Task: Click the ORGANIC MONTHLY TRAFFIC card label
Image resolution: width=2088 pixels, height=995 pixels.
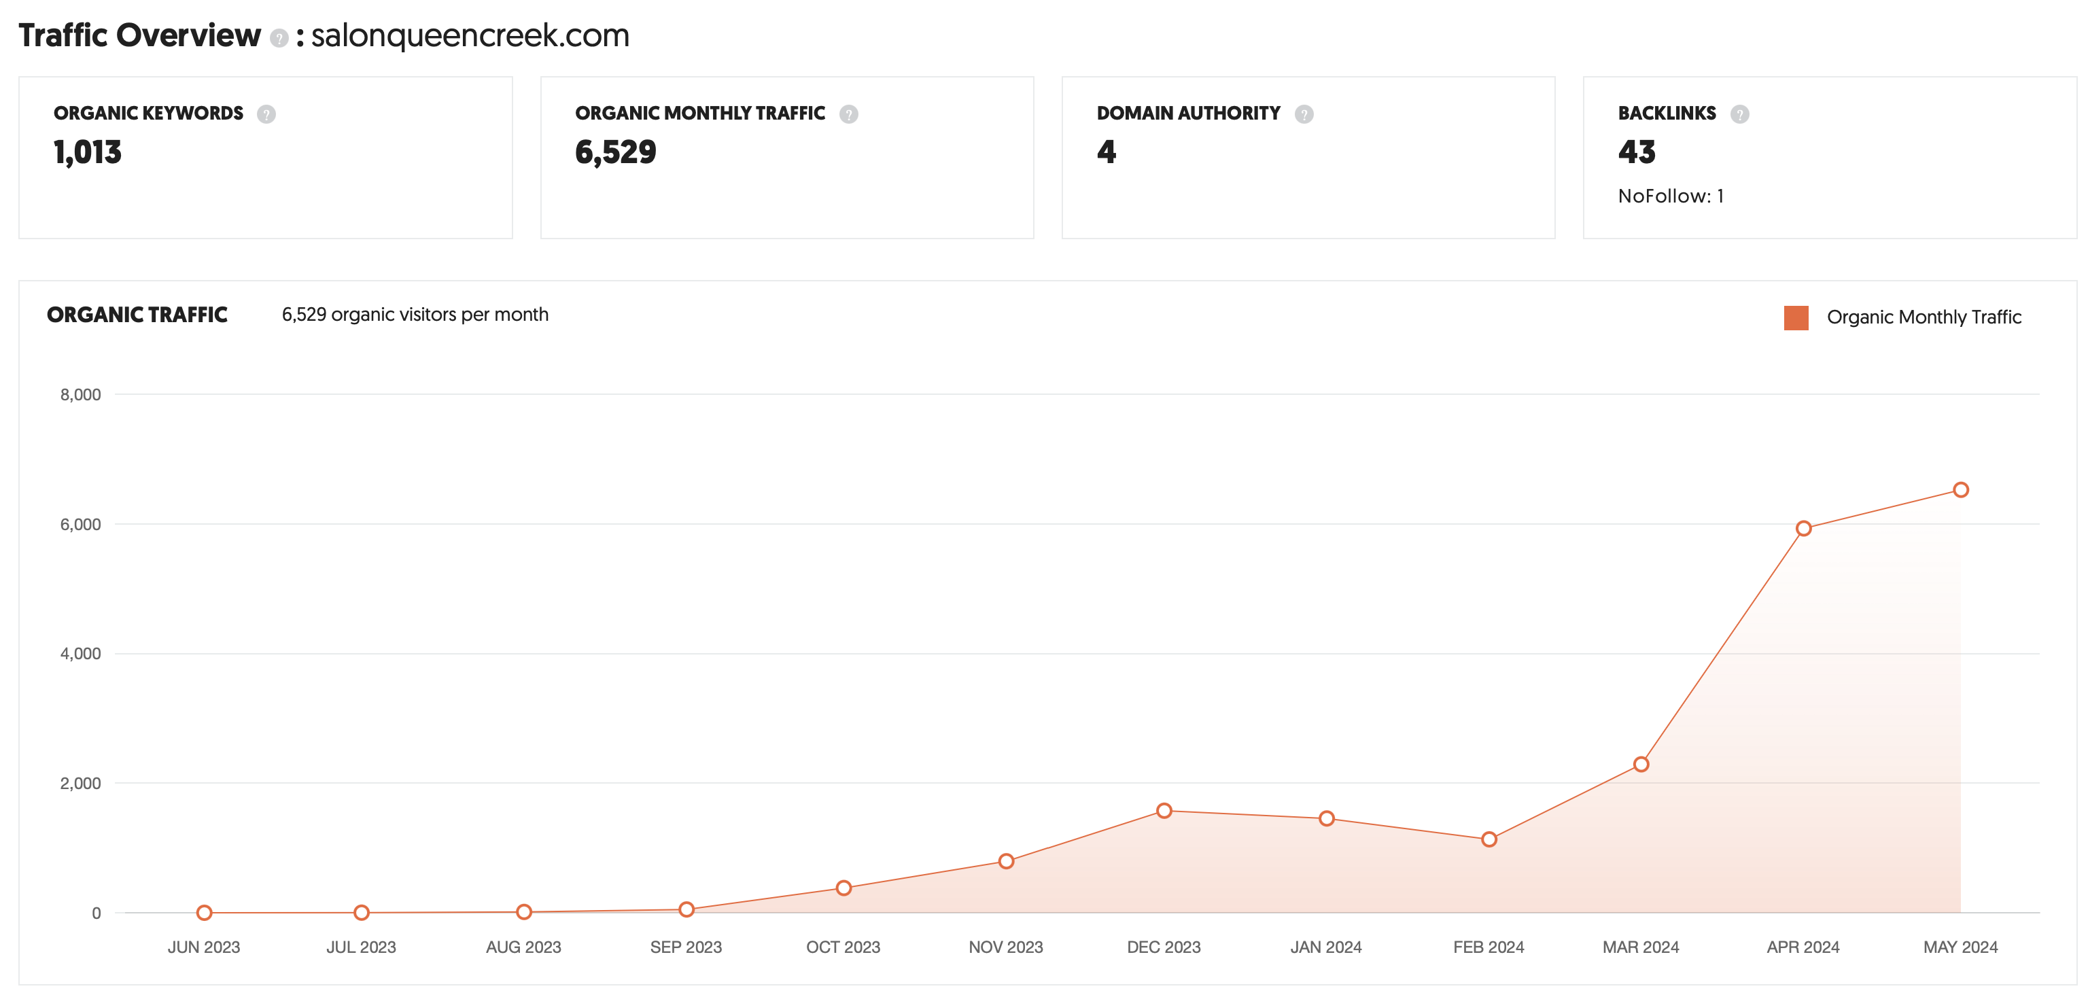Action: pos(699,114)
